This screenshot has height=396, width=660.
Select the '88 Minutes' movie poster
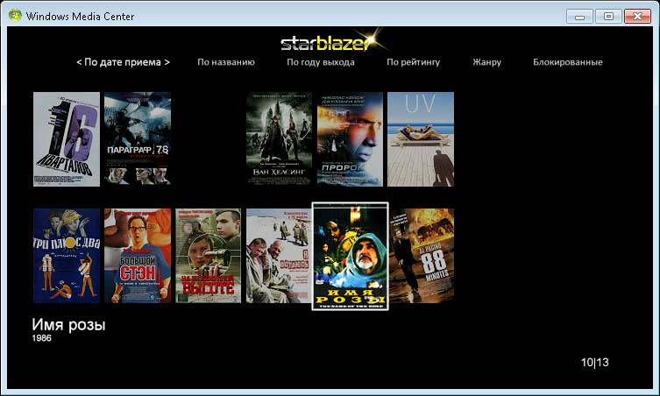[x=422, y=256]
